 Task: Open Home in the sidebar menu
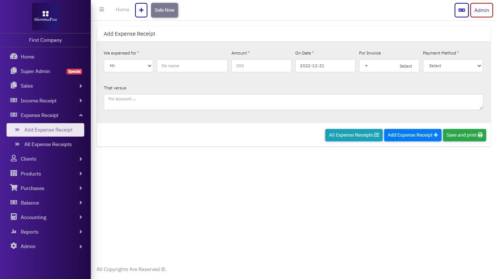tap(45, 57)
